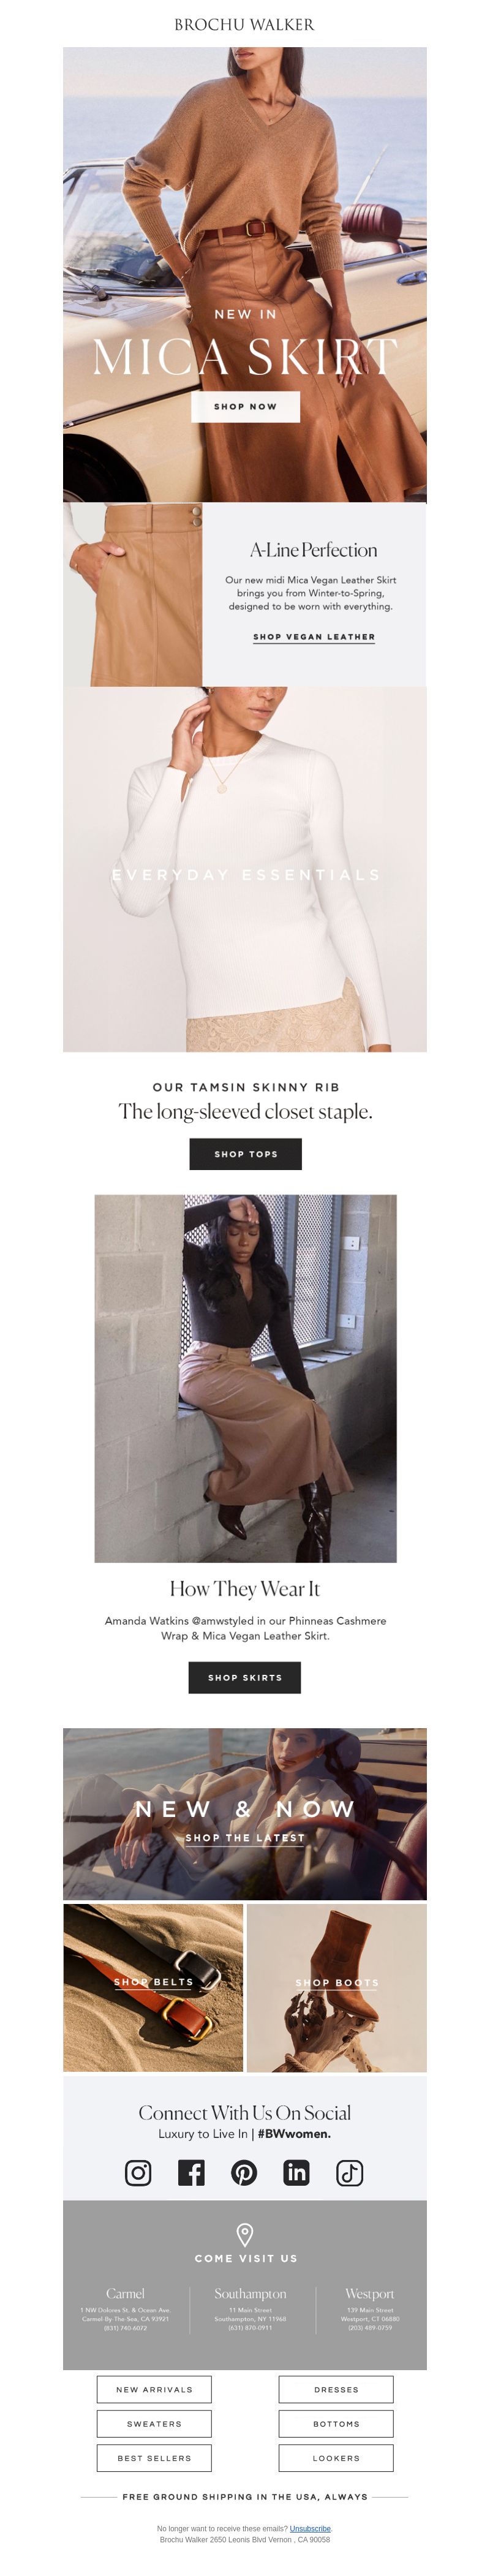Screen dimensions: 490x2576
Task: Open the Instagram social icon
Action: (138, 2172)
